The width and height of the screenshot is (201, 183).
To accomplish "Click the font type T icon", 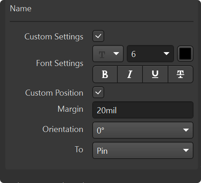I will [x=102, y=54].
